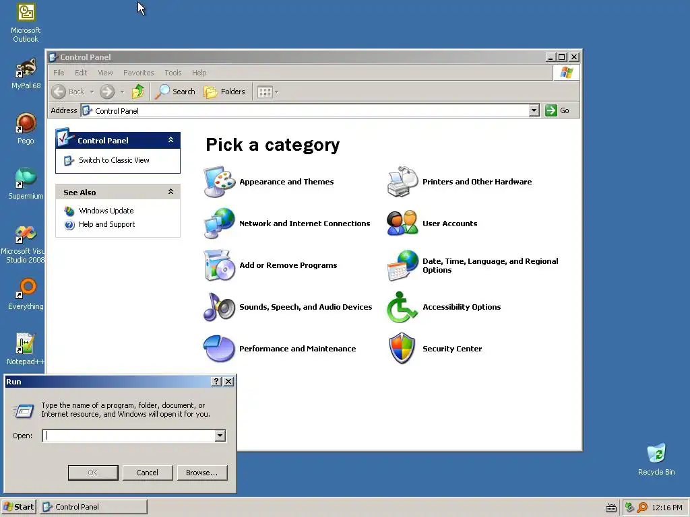
Task: Click the 12:16 PM system clock
Action: (x=666, y=508)
